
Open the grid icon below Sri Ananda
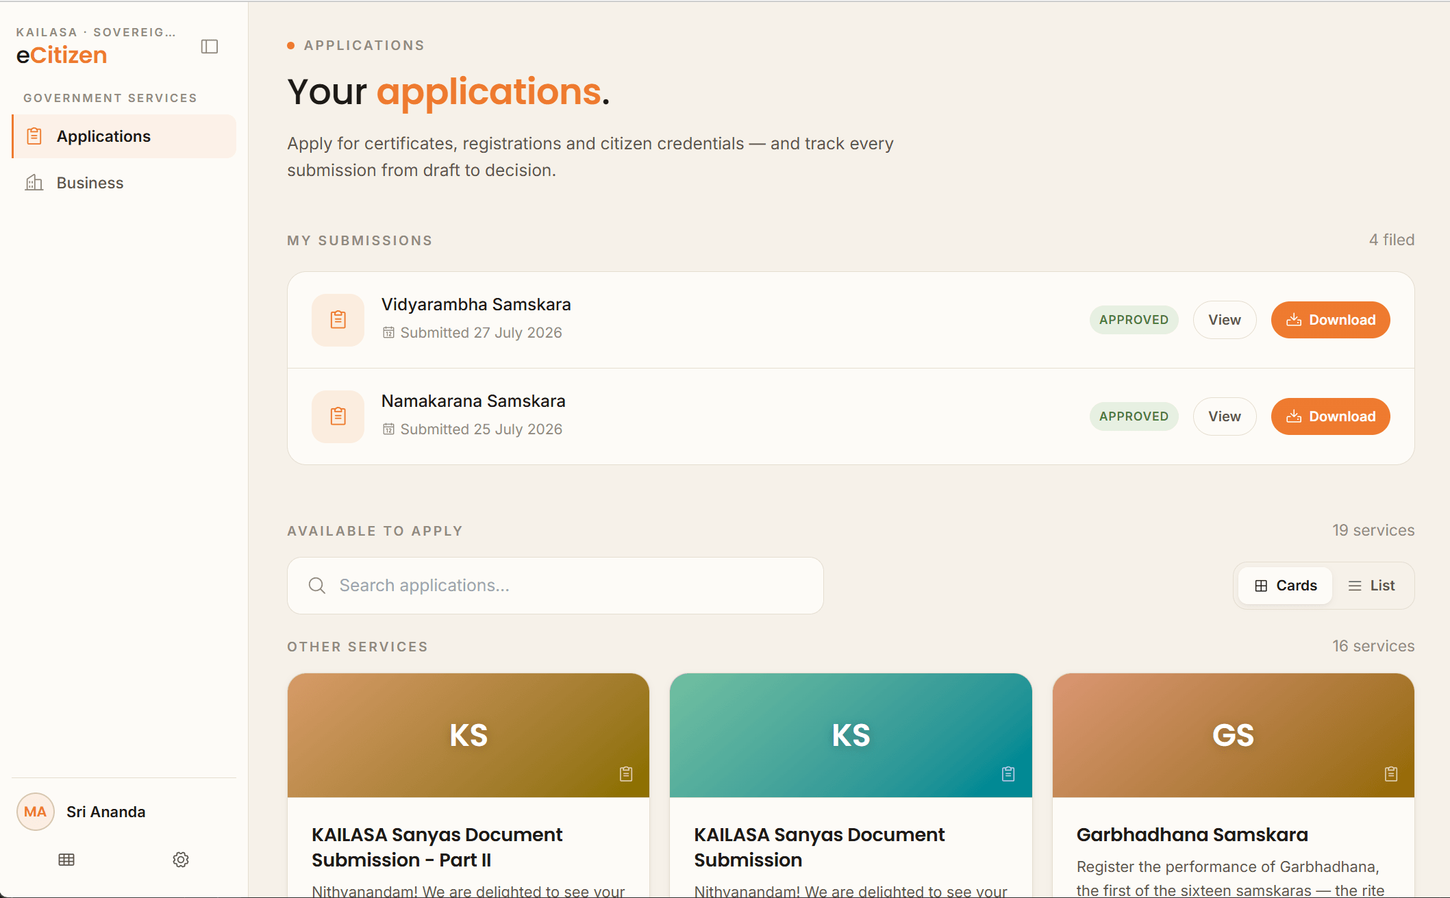[66, 860]
